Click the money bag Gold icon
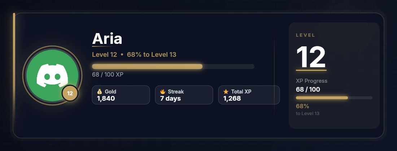This screenshot has width=397, height=151. (x=100, y=92)
